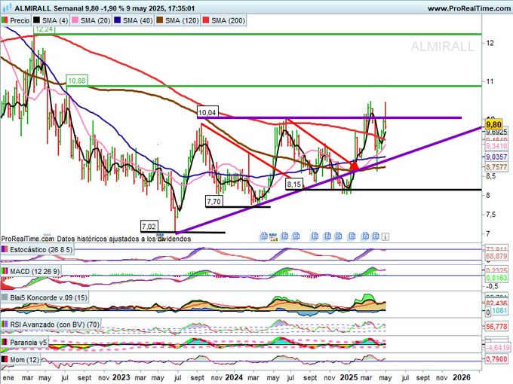The image size is (513, 384).
Task: Click the 68,879 stochastic value
Action: point(496,256)
